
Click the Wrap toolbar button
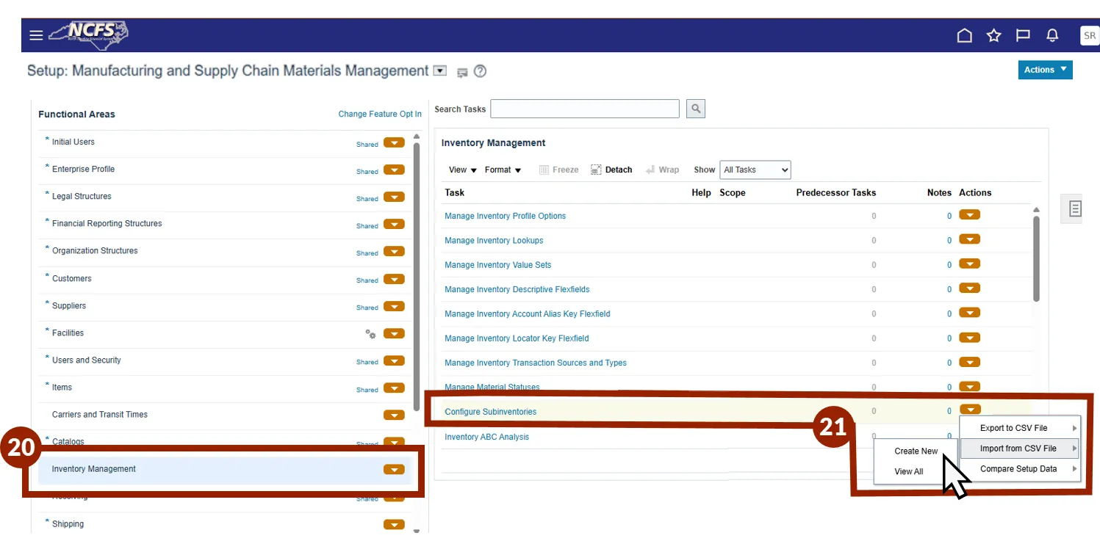tap(662, 170)
